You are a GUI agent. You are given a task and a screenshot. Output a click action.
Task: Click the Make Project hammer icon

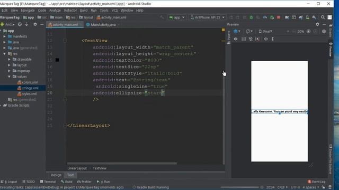(162, 17)
